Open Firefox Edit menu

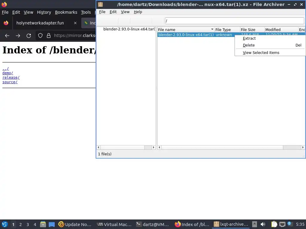(x=16, y=12)
